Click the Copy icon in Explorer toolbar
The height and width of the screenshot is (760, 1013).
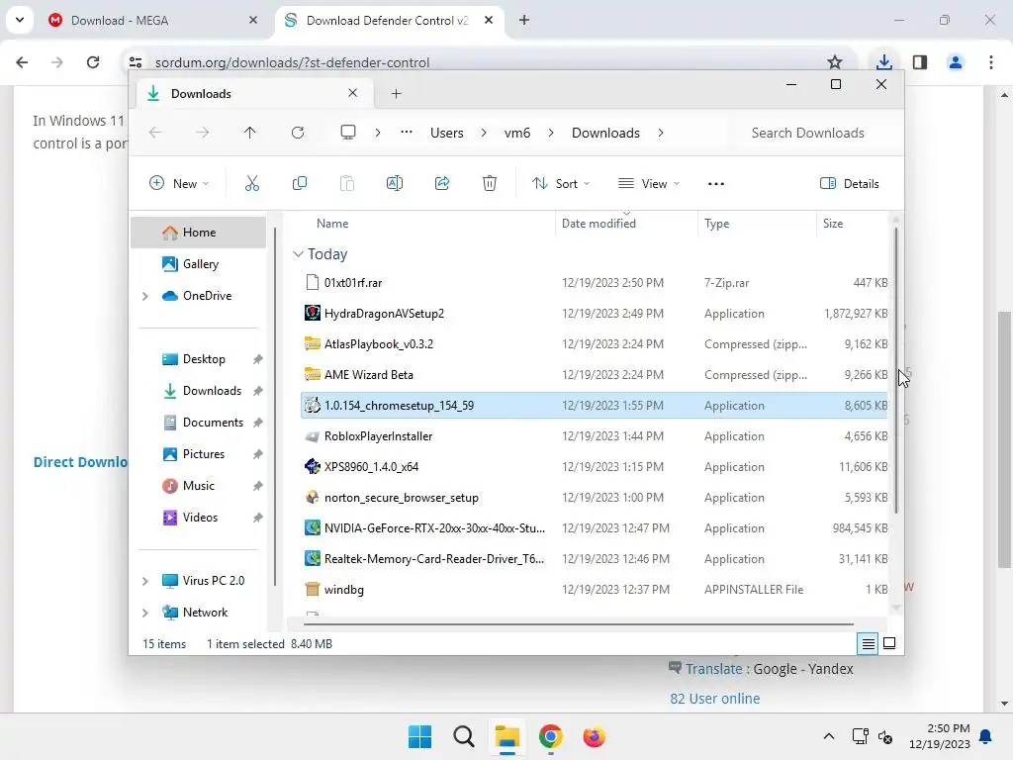(300, 183)
